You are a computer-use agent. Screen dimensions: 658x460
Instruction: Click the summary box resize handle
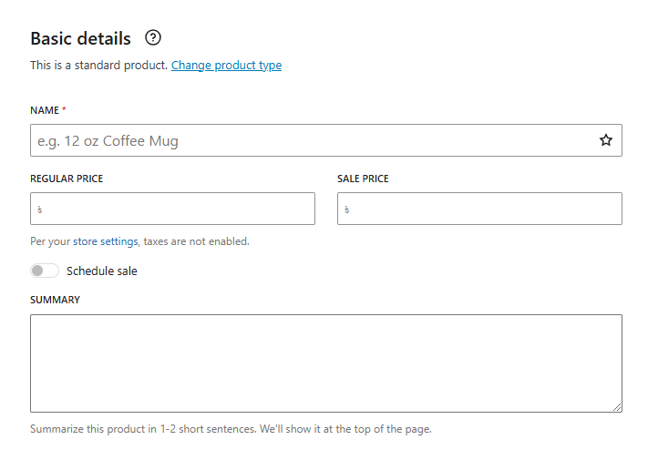[x=617, y=407]
